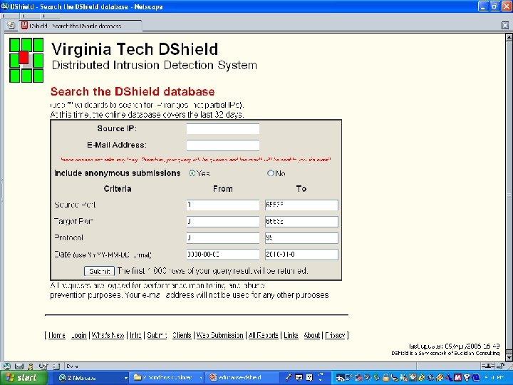Click the padlock icon in system tray
Image resolution: width=513 pixels, height=385 pixels.
coord(386,377)
